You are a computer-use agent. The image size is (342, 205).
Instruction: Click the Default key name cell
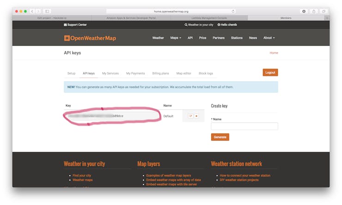click(x=168, y=116)
